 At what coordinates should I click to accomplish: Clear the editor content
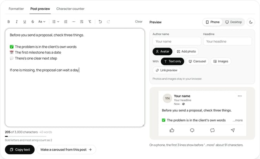[139, 22]
